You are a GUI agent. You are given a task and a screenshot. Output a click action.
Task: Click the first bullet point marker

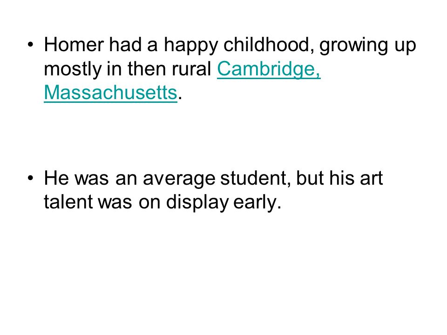point(31,45)
